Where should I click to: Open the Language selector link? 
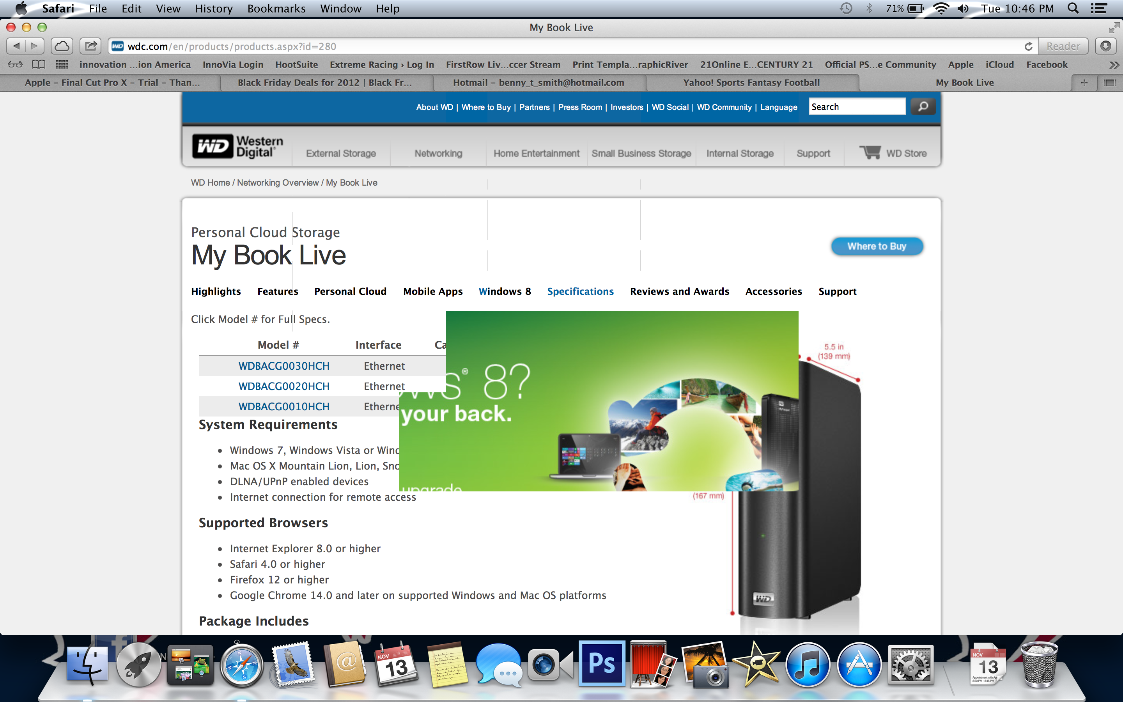(x=779, y=107)
